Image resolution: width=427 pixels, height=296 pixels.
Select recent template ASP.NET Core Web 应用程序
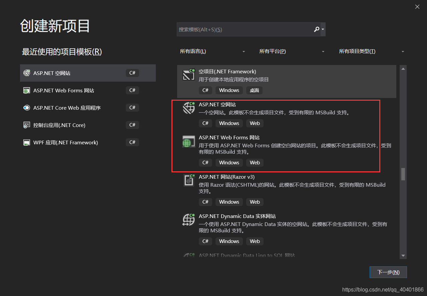[88, 108]
